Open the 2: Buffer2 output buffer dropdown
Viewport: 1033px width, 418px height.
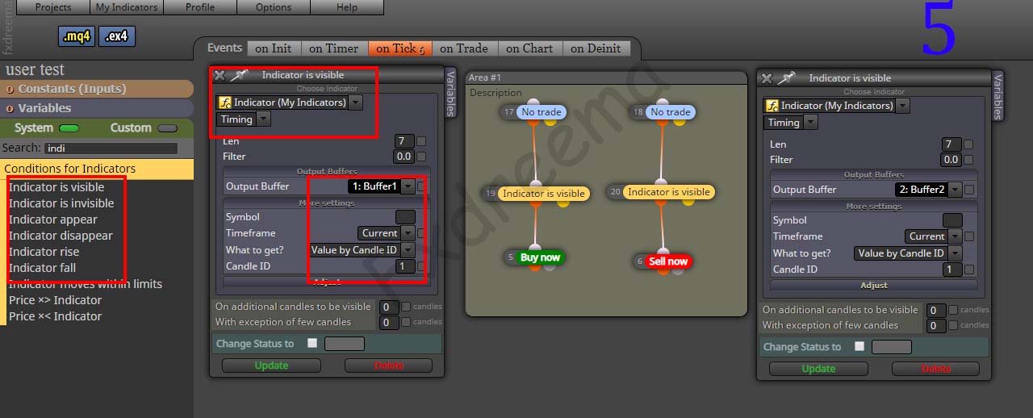956,190
